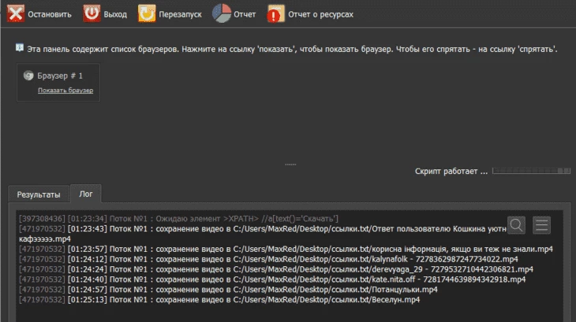This screenshot has height=322, width=576.
Task: Click the XPATH waiting log line
Action: (x=178, y=219)
